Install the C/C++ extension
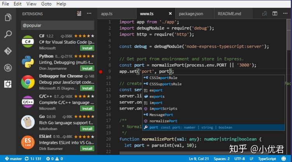The width and height of the screenshot is (292, 162). (x=87, y=108)
